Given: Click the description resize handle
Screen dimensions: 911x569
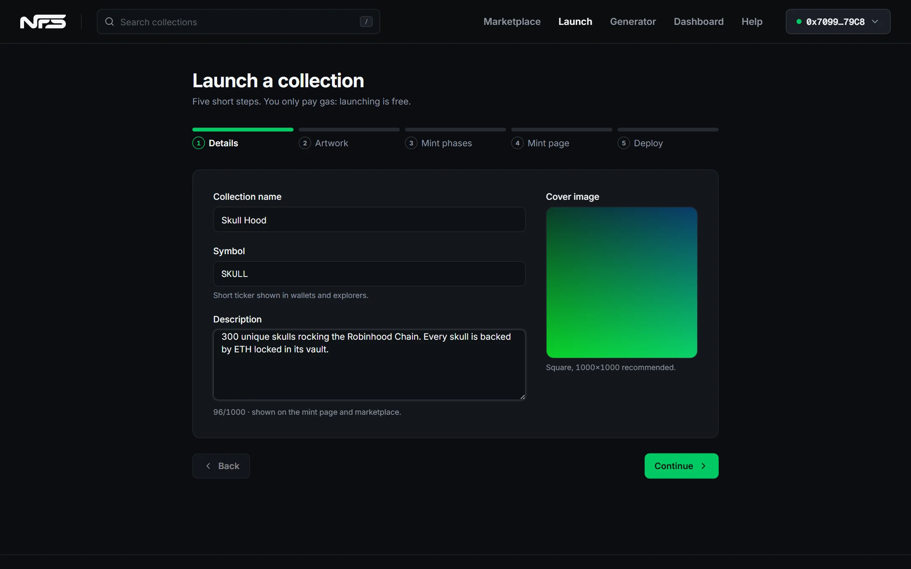Looking at the screenshot, I should point(523,397).
